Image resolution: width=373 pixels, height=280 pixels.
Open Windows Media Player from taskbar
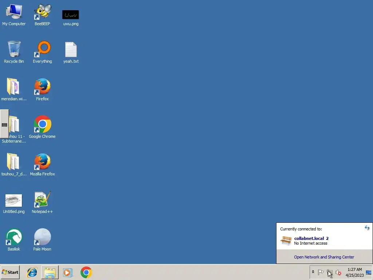[68, 272]
